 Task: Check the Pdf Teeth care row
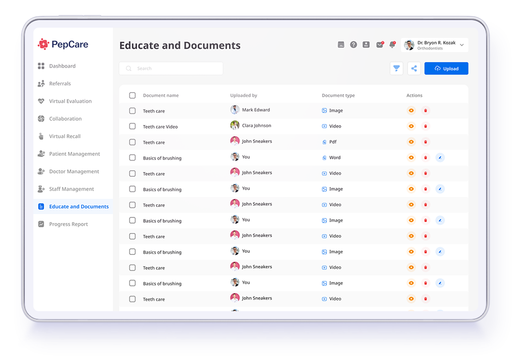132,142
